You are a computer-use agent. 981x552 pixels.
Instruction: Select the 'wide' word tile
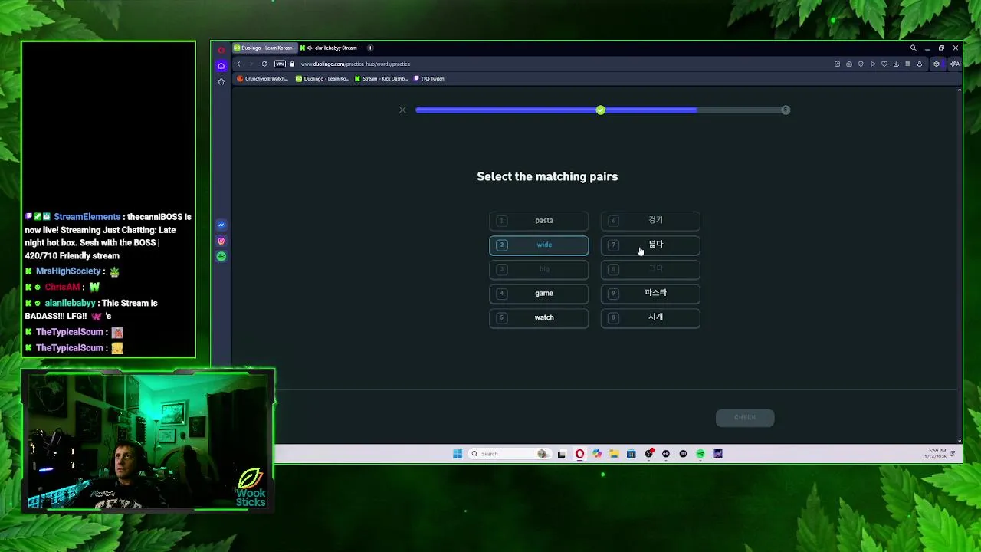(x=539, y=245)
